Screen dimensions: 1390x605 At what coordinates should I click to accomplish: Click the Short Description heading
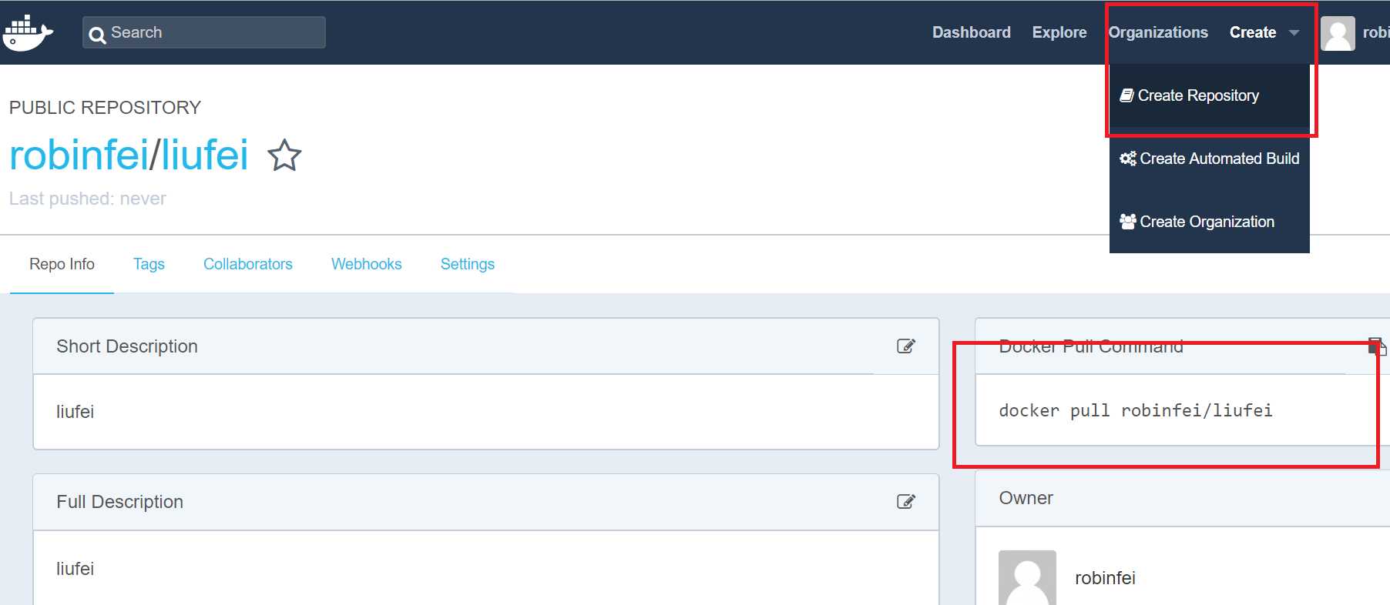pos(127,346)
